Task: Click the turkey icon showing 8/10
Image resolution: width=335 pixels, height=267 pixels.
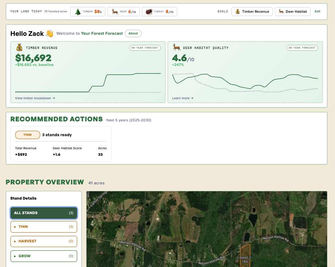Action: coord(148,11)
